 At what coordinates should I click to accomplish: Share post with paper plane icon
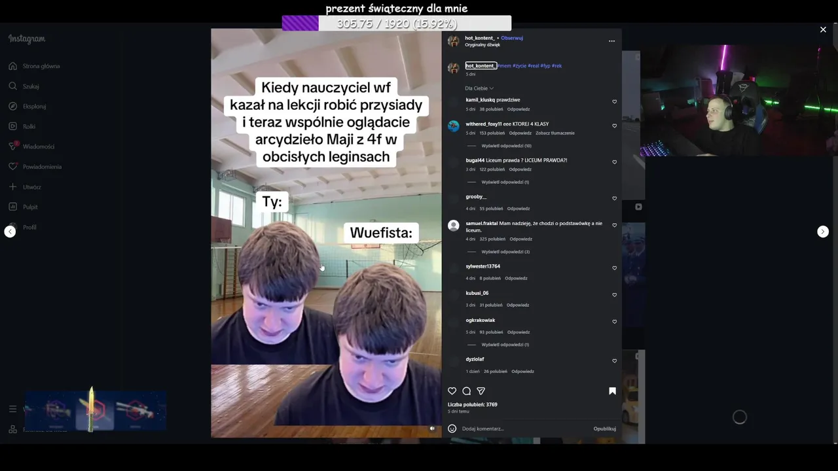[481, 391]
